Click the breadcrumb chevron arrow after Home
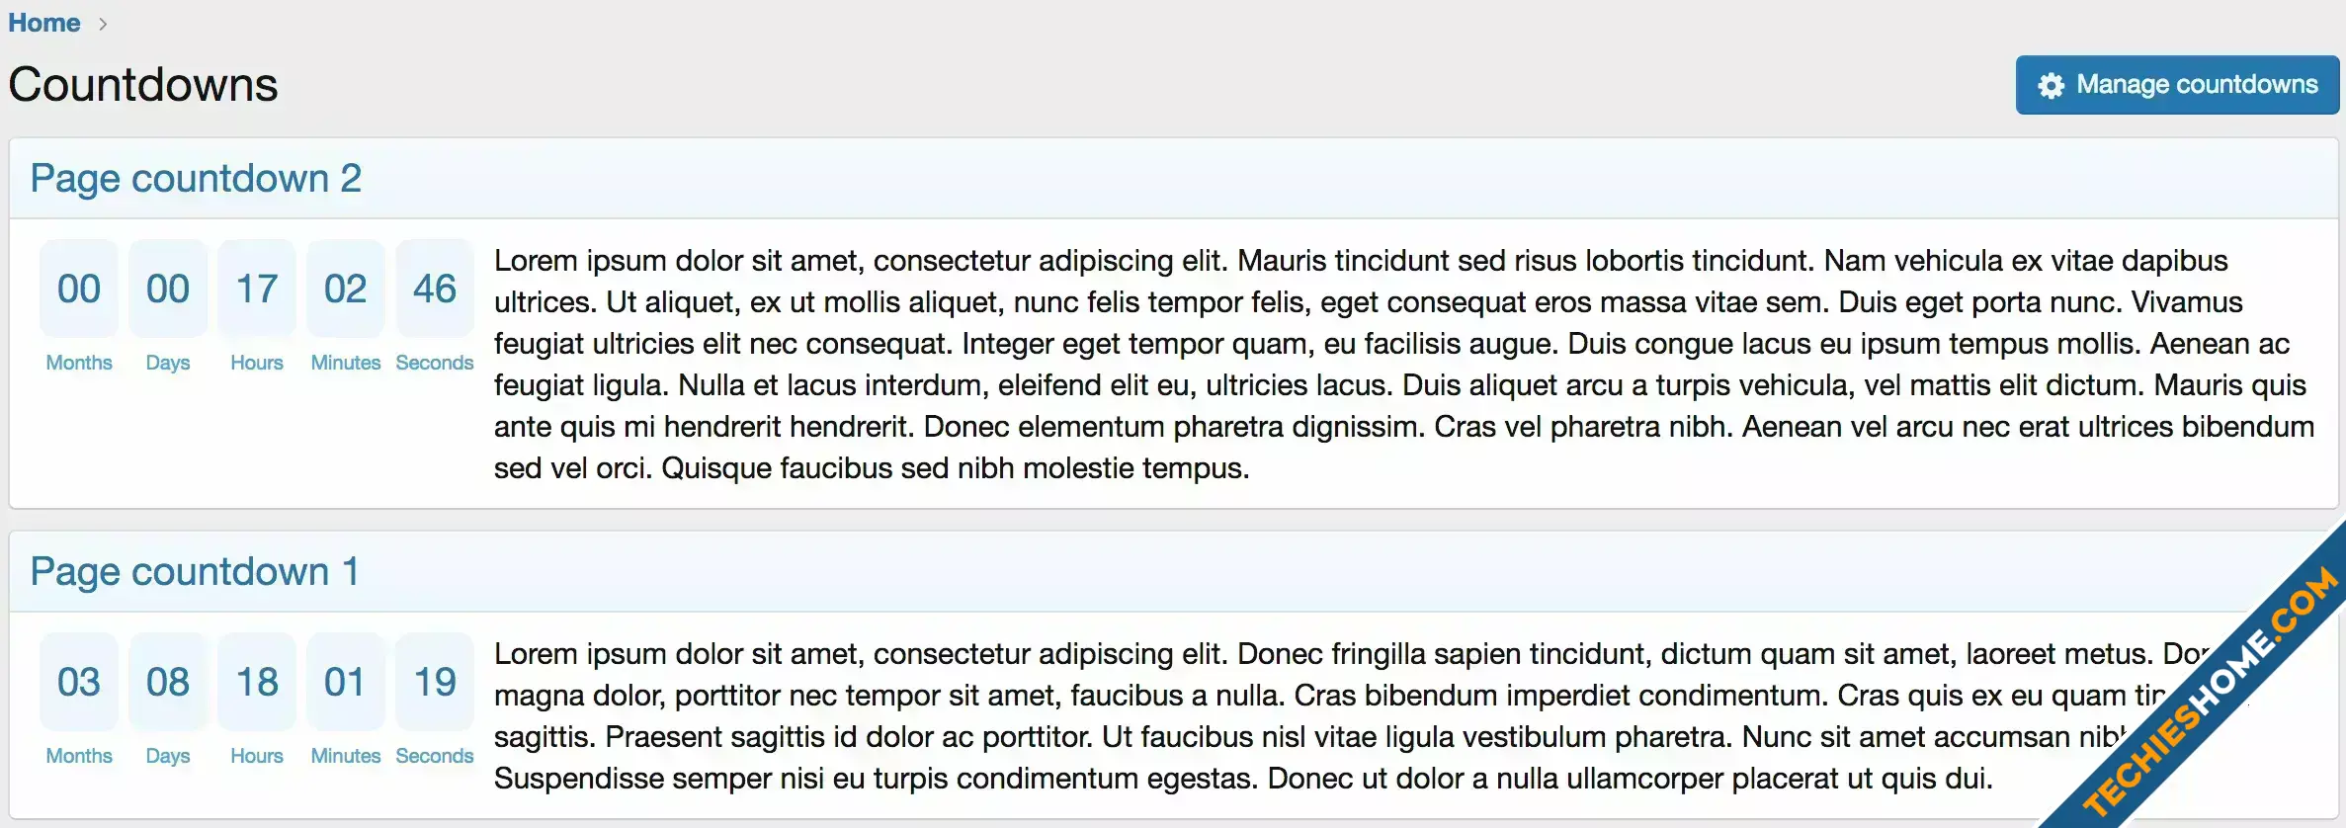 point(103,24)
